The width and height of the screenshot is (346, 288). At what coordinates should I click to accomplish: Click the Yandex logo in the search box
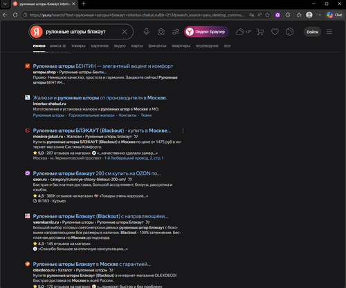[37, 32]
